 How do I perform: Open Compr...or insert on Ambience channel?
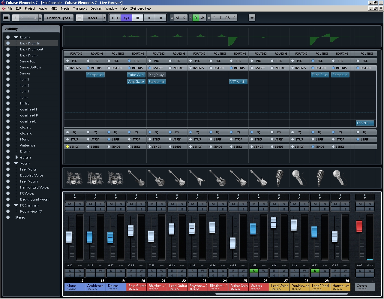click(95, 75)
